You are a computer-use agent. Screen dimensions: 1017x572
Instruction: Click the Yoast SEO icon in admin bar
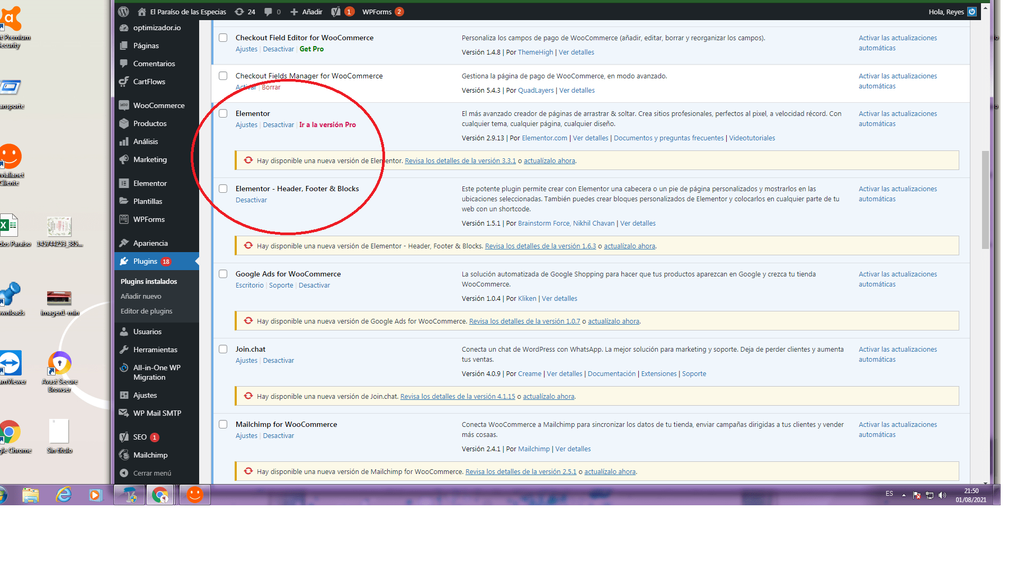[x=336, y=12]
